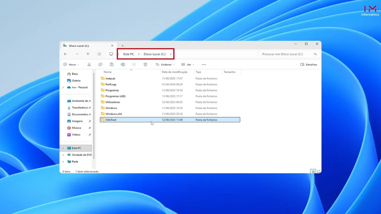Open the Ver view dropdown

[x=188, y=64]
